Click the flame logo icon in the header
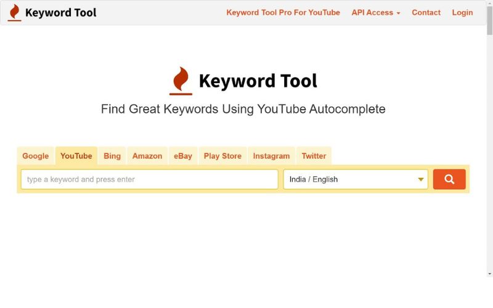The image size is (493, 308). 14,12
